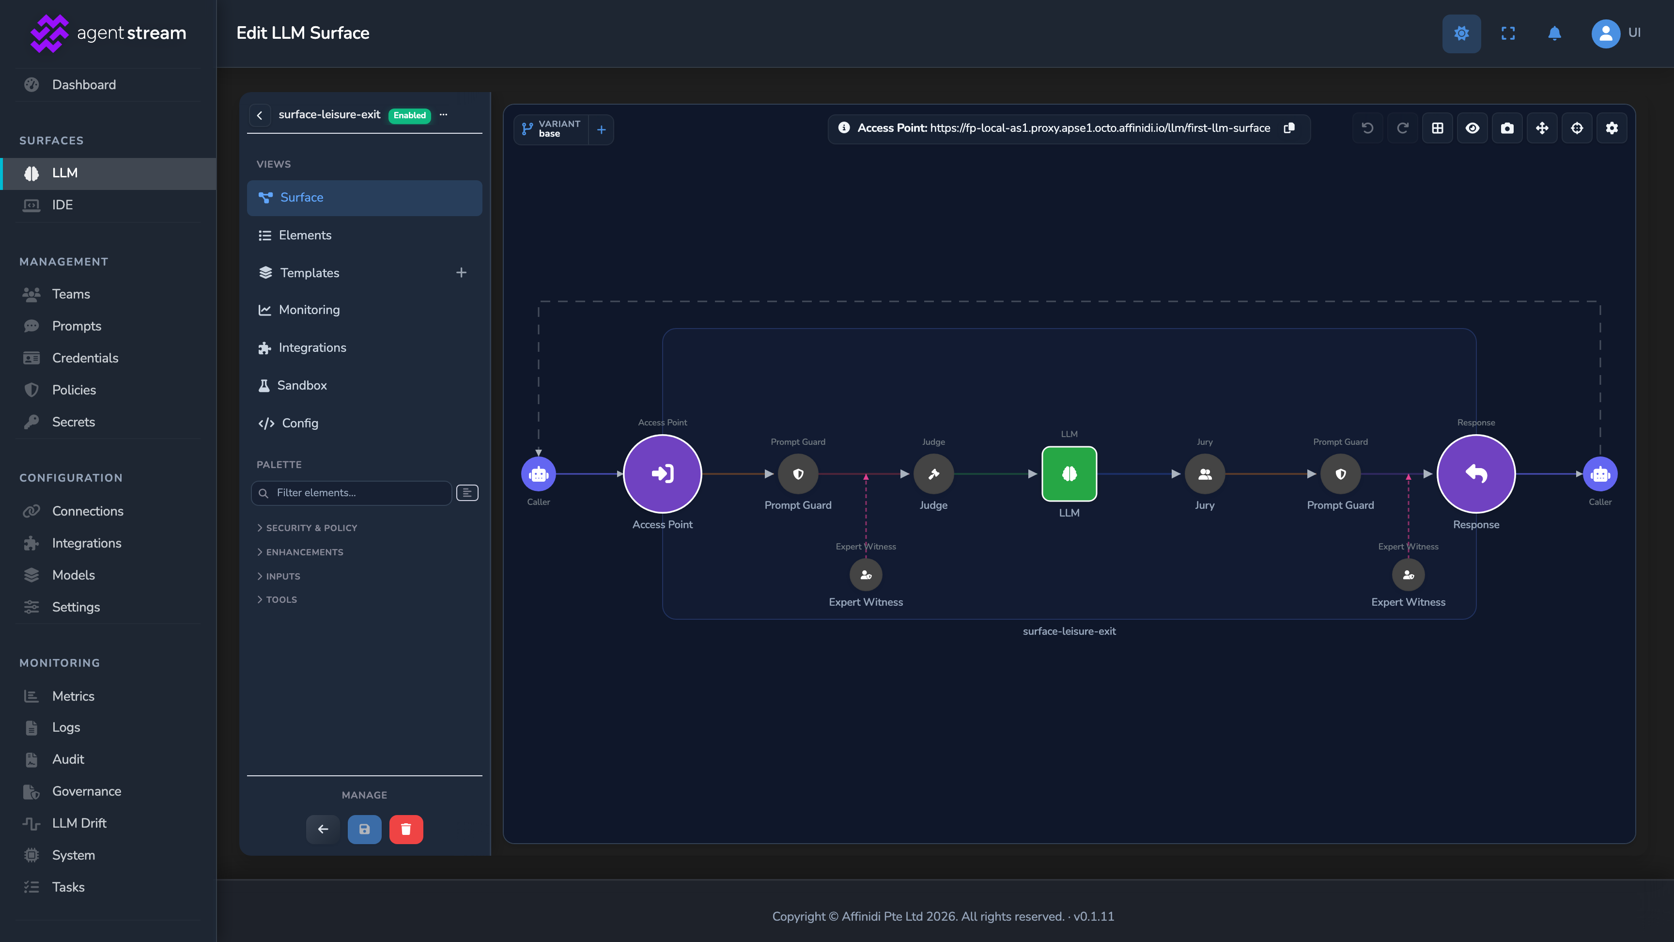
Task: Click the info icon beside Access Point
Action: [x=843, y=128]
